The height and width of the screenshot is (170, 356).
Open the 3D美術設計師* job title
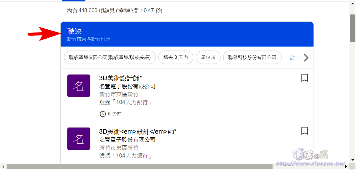coord(120,78)
